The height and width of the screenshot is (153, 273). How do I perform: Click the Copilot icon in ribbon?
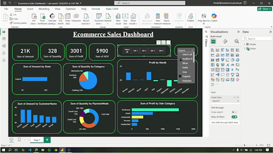pos(214,16)
